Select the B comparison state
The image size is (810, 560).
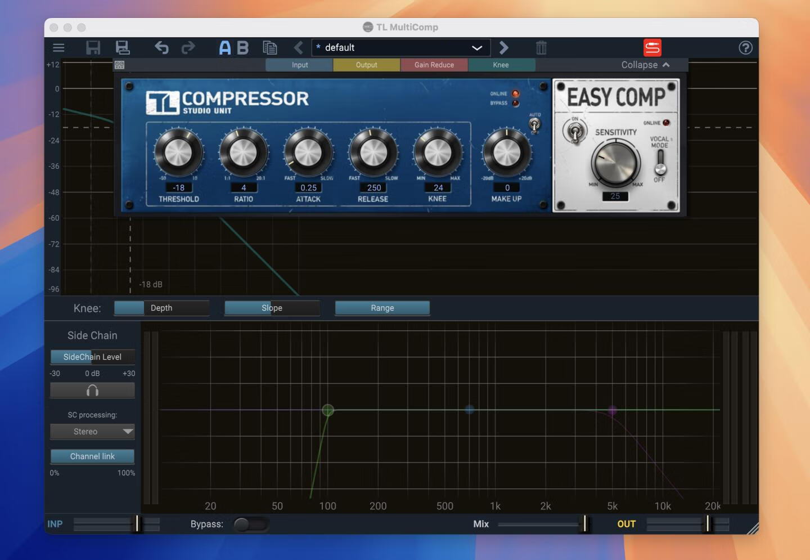[x=242, y=48]
